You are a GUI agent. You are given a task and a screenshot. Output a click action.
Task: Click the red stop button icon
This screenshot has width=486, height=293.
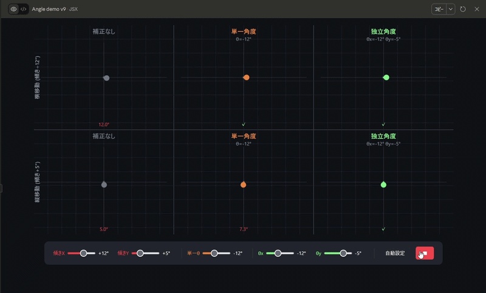pos(425,253)
